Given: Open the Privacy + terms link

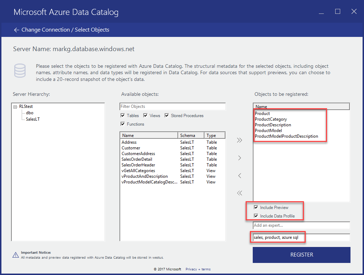Looking at the screenshot, I should tap(198, 269).
